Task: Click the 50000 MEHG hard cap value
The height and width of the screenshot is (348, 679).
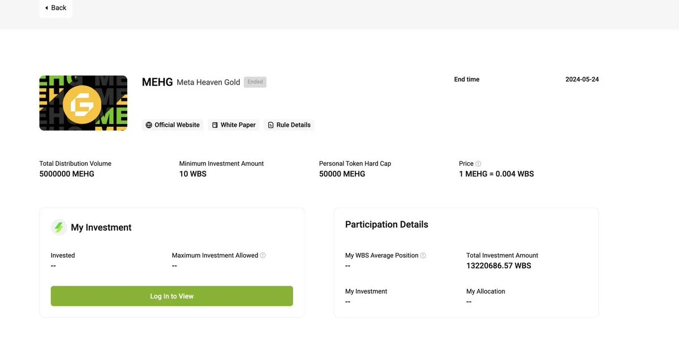Action: click(342, 174)
